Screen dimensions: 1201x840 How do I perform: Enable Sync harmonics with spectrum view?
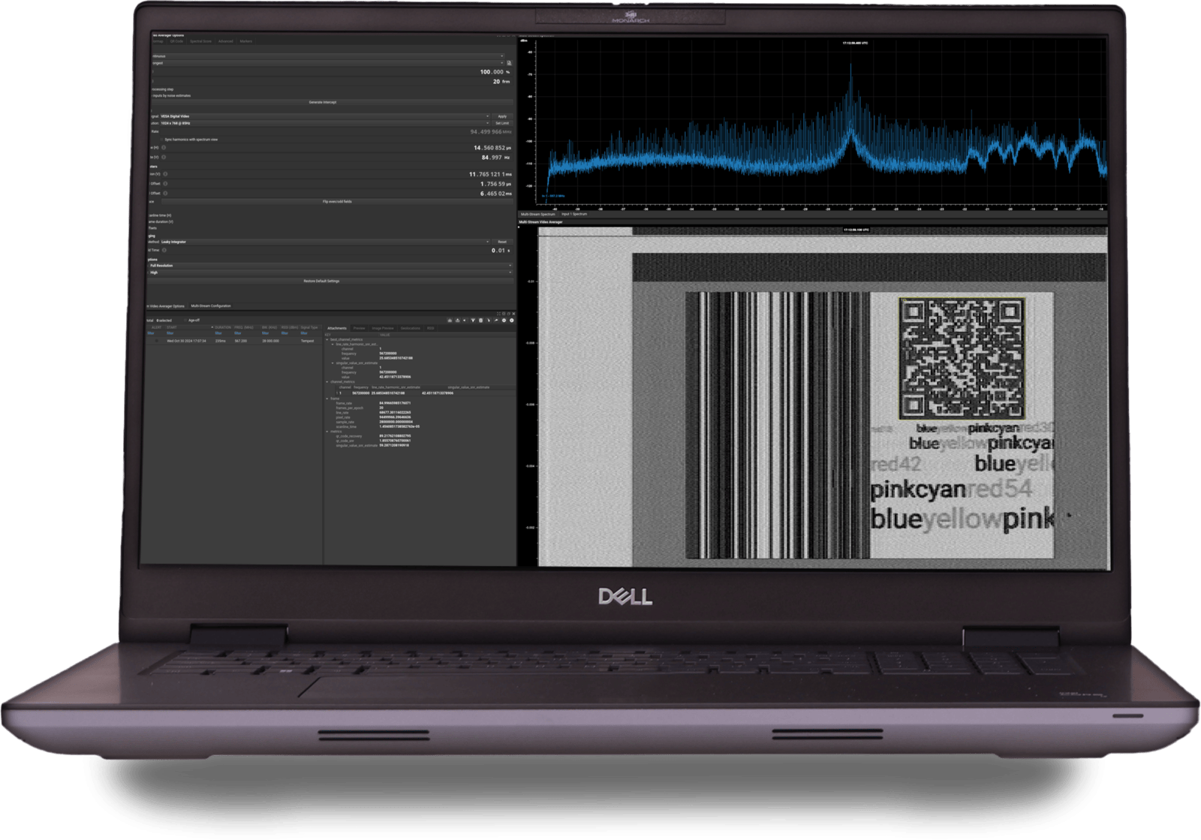162,140
